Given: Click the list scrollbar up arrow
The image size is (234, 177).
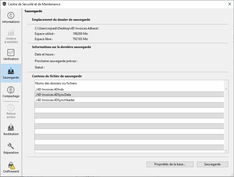Looking at the screenshot, I should 226,89.
